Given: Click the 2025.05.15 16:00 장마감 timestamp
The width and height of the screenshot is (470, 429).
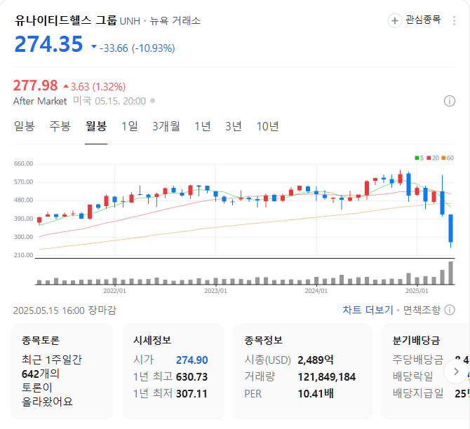Looking at the screenshot, I should pyautogui.click(x=65, y=311).
